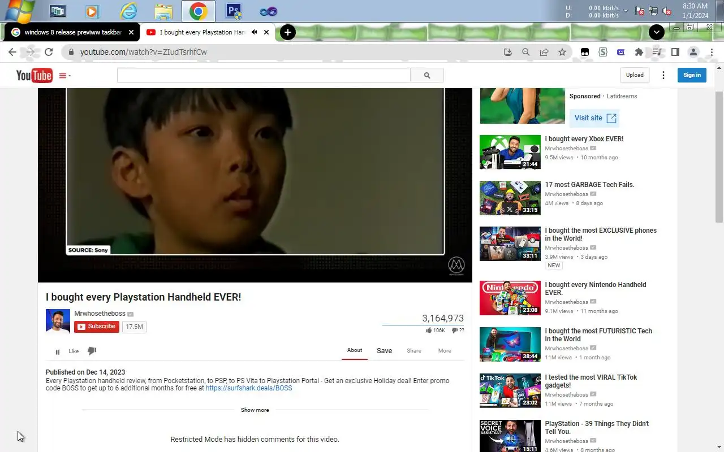The height and width of the screenshot is (452, 724).
Task: Click the page vertical scrollbar thumb
Action: click(719, 157)
